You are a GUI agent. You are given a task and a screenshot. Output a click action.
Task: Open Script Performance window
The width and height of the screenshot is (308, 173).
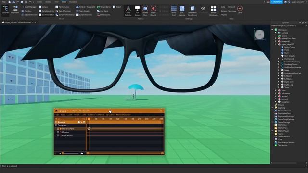coord(65,15)
